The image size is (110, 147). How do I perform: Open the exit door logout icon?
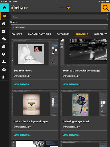coord(4,77)
